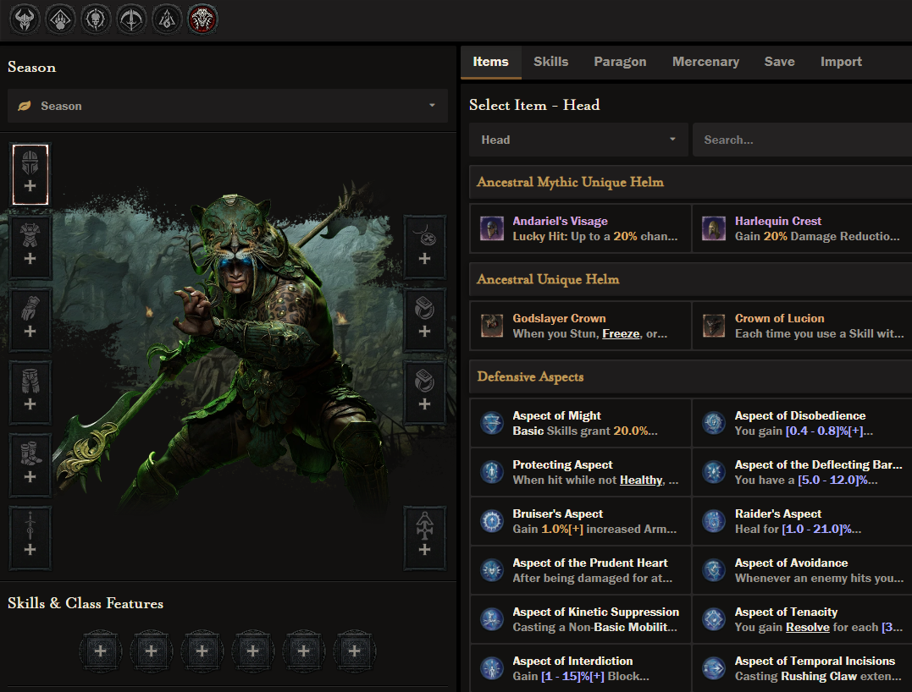This screenshot has width=912, height=692.
Task: Select the Druid paw class icon
Action: 60,19
